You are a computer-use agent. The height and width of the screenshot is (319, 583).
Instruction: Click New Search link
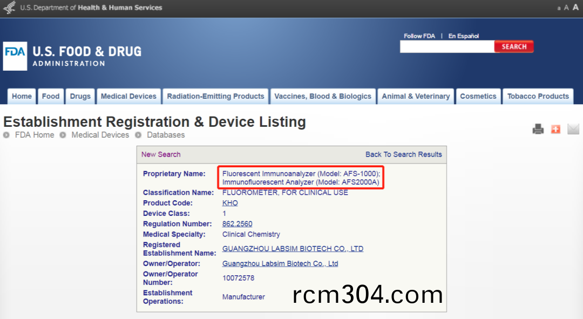pyautogui.click(x=161, y=154)
